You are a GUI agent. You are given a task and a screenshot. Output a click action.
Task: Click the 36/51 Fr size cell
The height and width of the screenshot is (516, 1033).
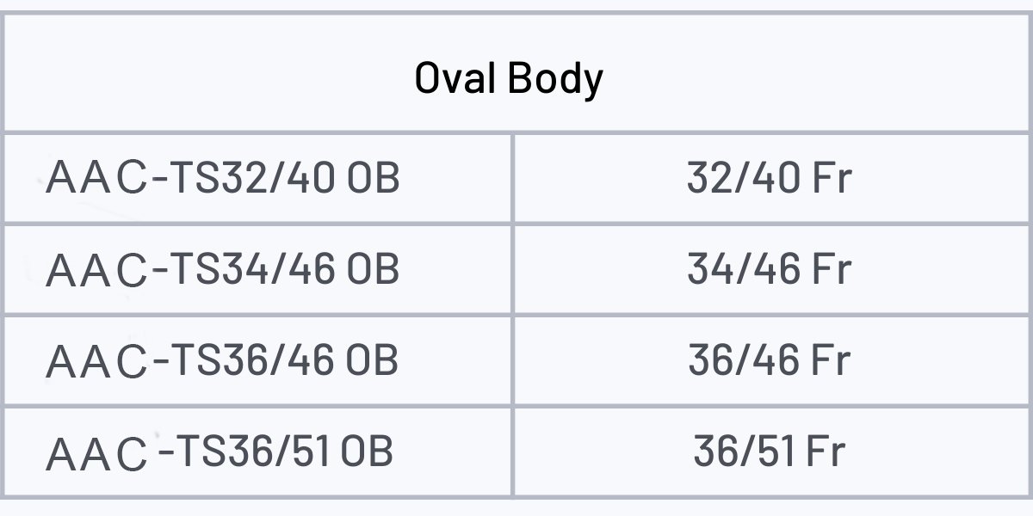click(x=771, y=451)
